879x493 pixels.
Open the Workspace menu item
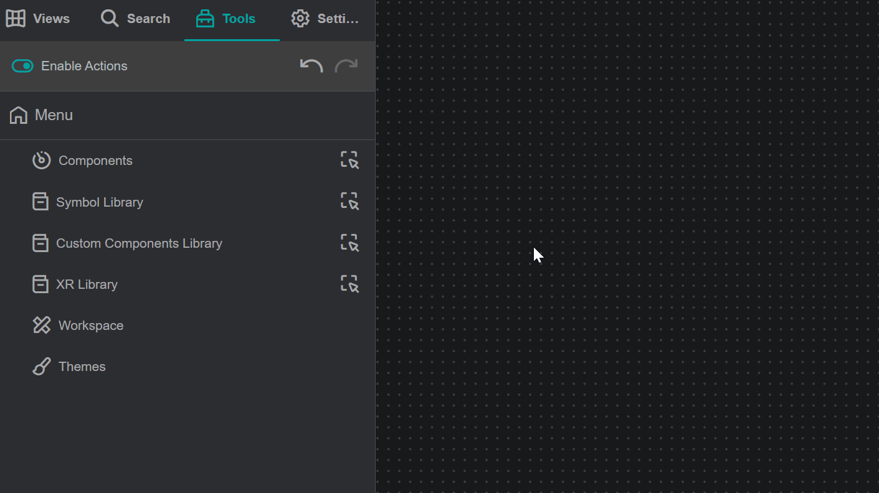click(188, 325)
